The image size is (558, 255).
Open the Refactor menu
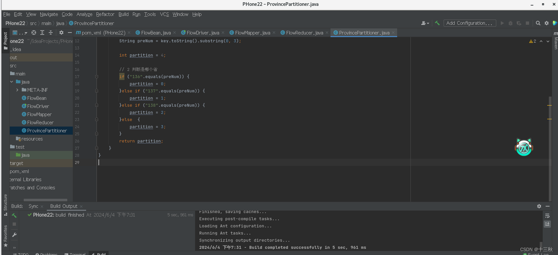[105, 14]
